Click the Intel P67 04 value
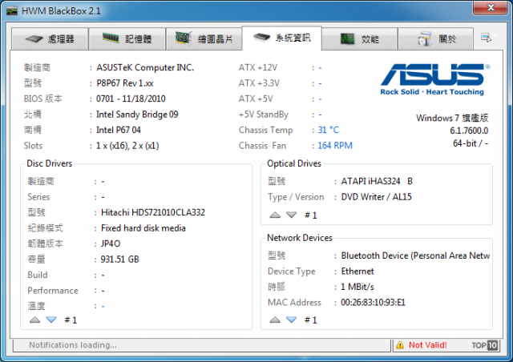 click(119, 131)
